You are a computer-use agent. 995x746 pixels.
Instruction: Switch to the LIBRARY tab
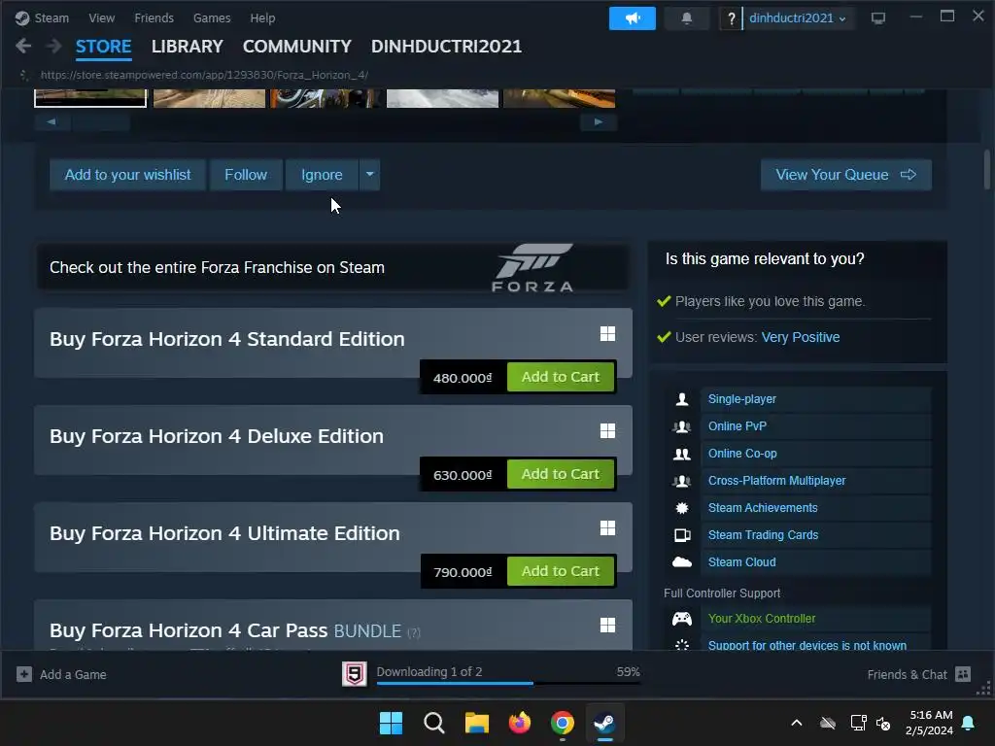(188, 47)
